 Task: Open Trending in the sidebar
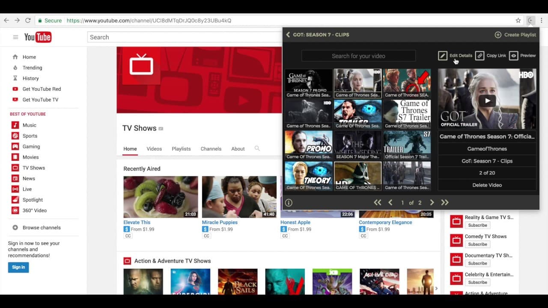(32, 68)
